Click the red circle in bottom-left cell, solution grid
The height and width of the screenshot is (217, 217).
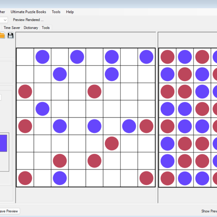[167, 178]
